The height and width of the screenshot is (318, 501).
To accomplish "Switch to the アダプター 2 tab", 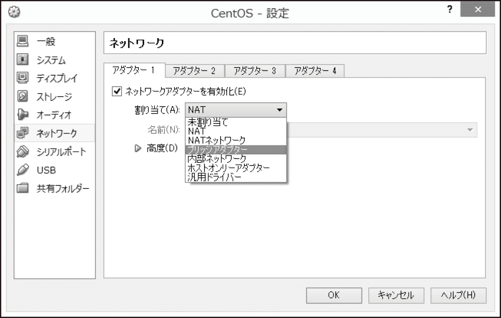I will [x=195, y=71].
